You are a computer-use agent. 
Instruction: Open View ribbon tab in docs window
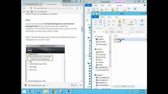click(x=116, y=17)
